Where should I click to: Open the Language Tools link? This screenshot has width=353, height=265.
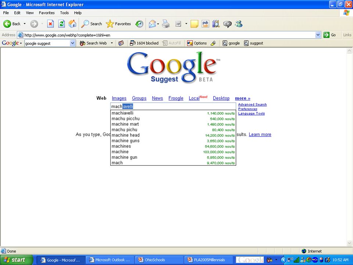(x=252, y=114)
